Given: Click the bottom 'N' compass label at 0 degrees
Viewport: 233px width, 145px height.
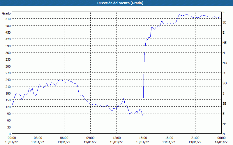Looking at the screenshot, I should click(x=223, y=134).
